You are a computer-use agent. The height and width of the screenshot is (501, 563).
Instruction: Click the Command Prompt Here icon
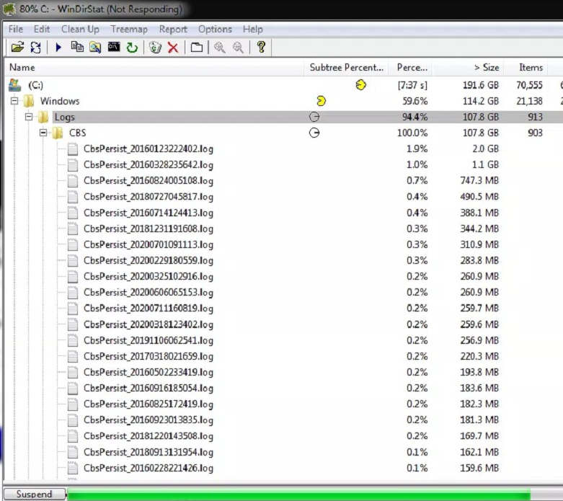tap(114, 47)
